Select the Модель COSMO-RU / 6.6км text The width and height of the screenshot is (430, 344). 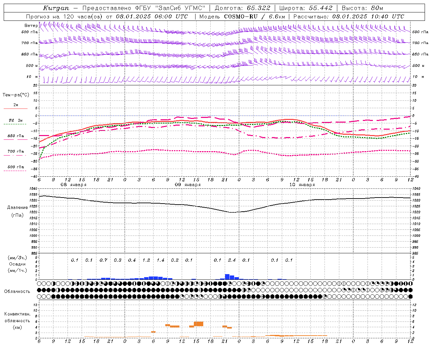tap(242, 16)
